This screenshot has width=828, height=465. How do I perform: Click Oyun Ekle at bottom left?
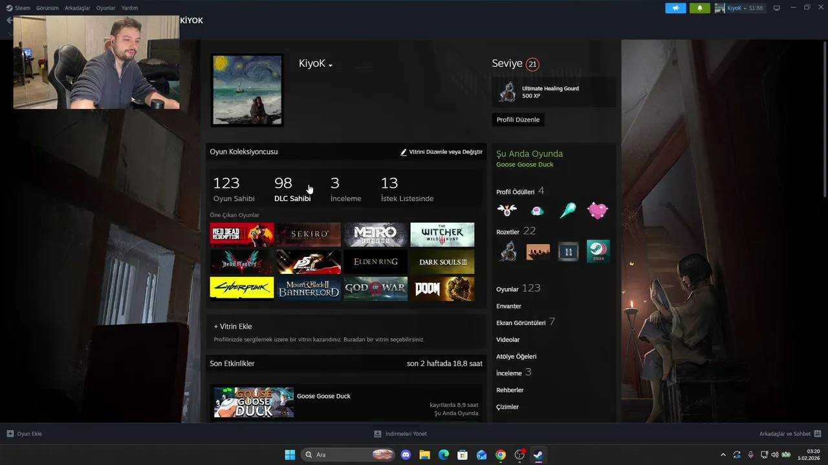pyautogui.click(x=25, y=434)
